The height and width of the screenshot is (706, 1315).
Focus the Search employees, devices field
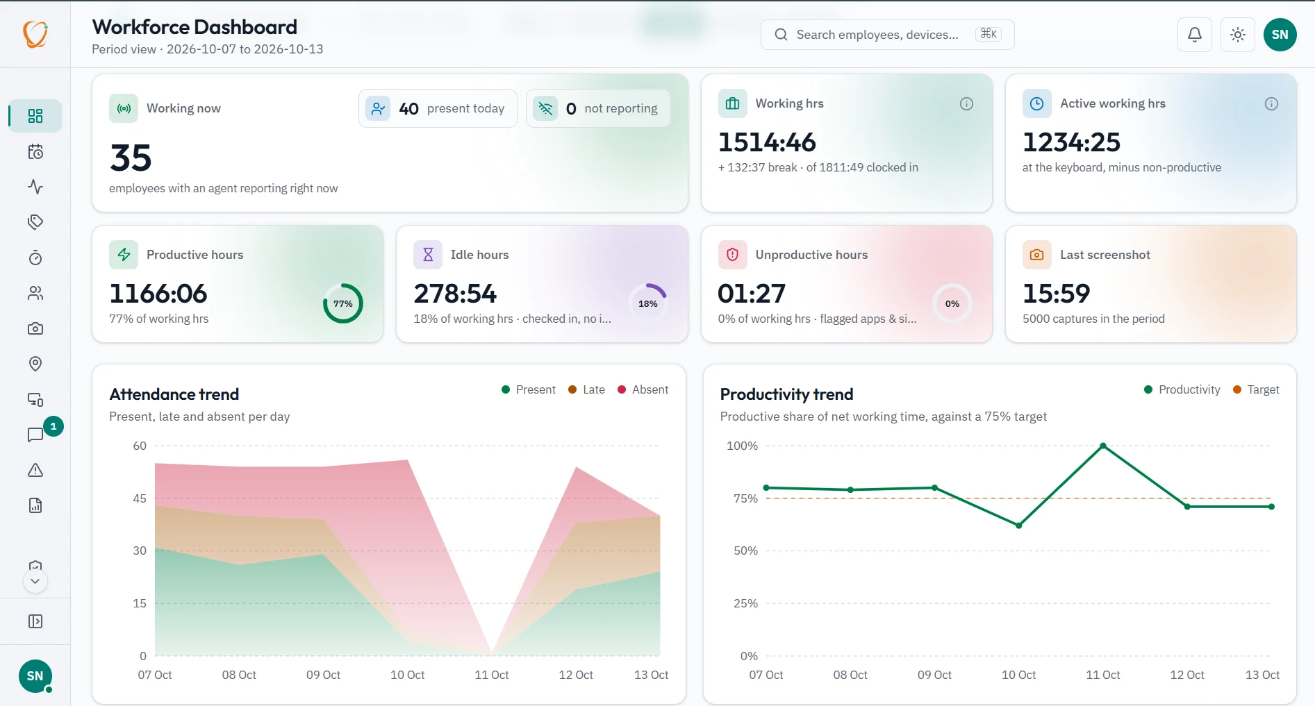887,35
